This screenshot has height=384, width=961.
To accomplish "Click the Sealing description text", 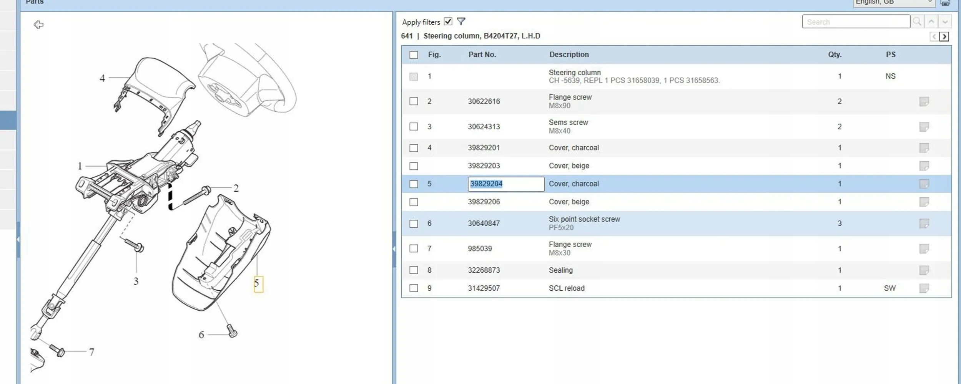I will (x=561, y=270).
